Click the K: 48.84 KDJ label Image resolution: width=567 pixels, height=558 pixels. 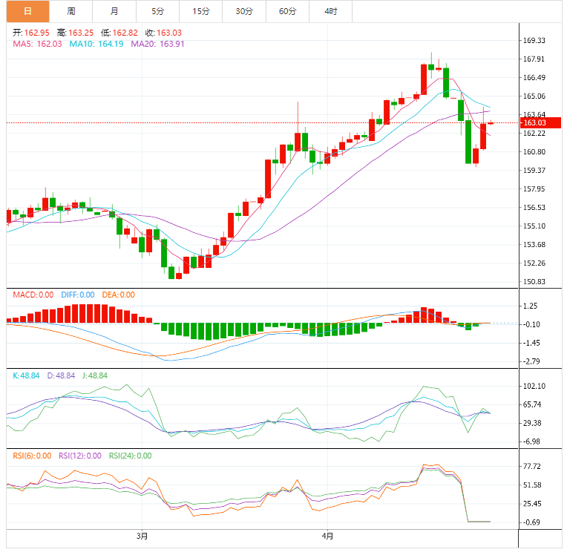coord(26,375)
